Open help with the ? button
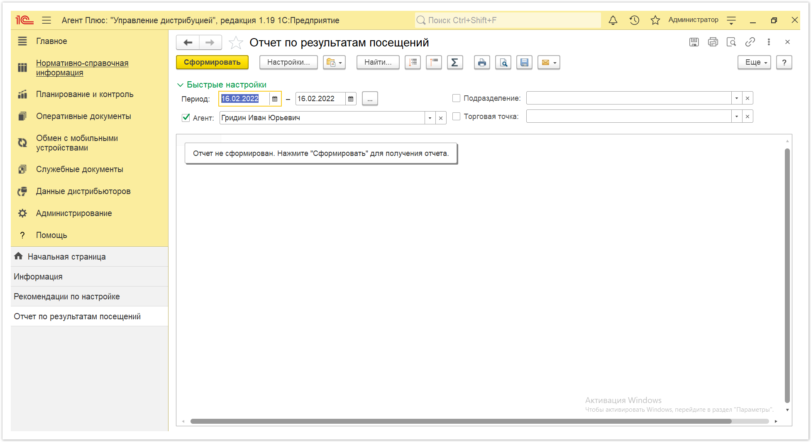 click(784, 62)
